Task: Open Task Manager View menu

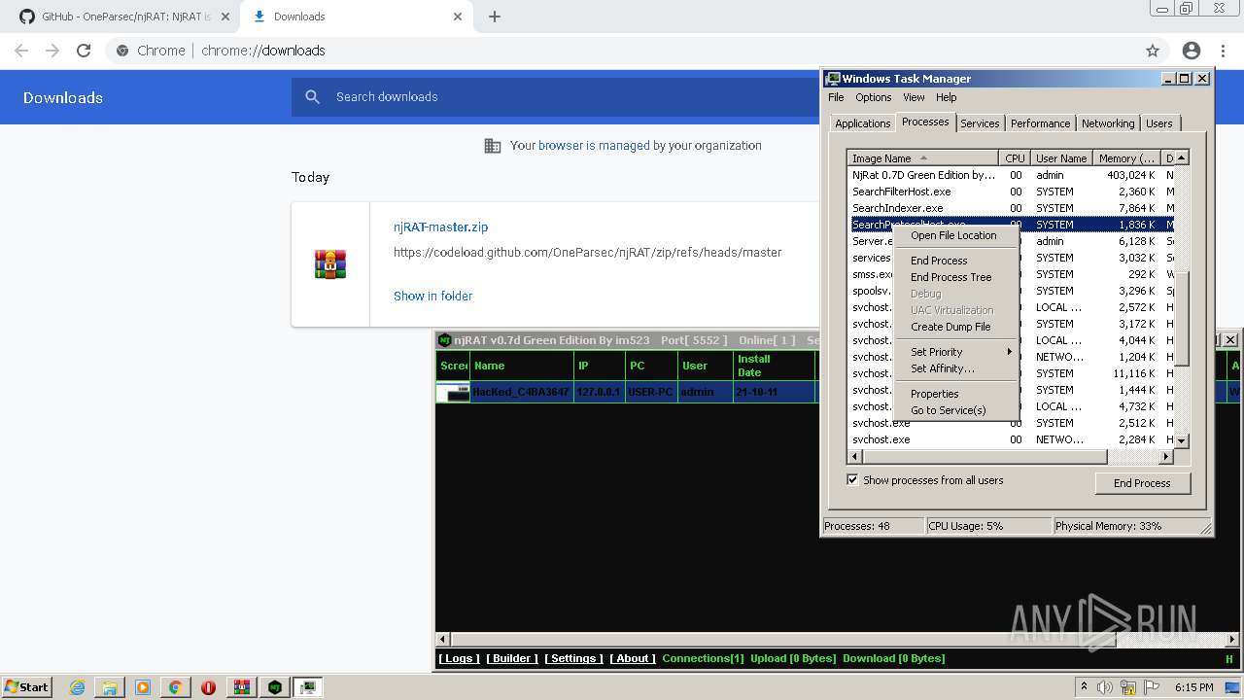Action: tap(914, 97)
